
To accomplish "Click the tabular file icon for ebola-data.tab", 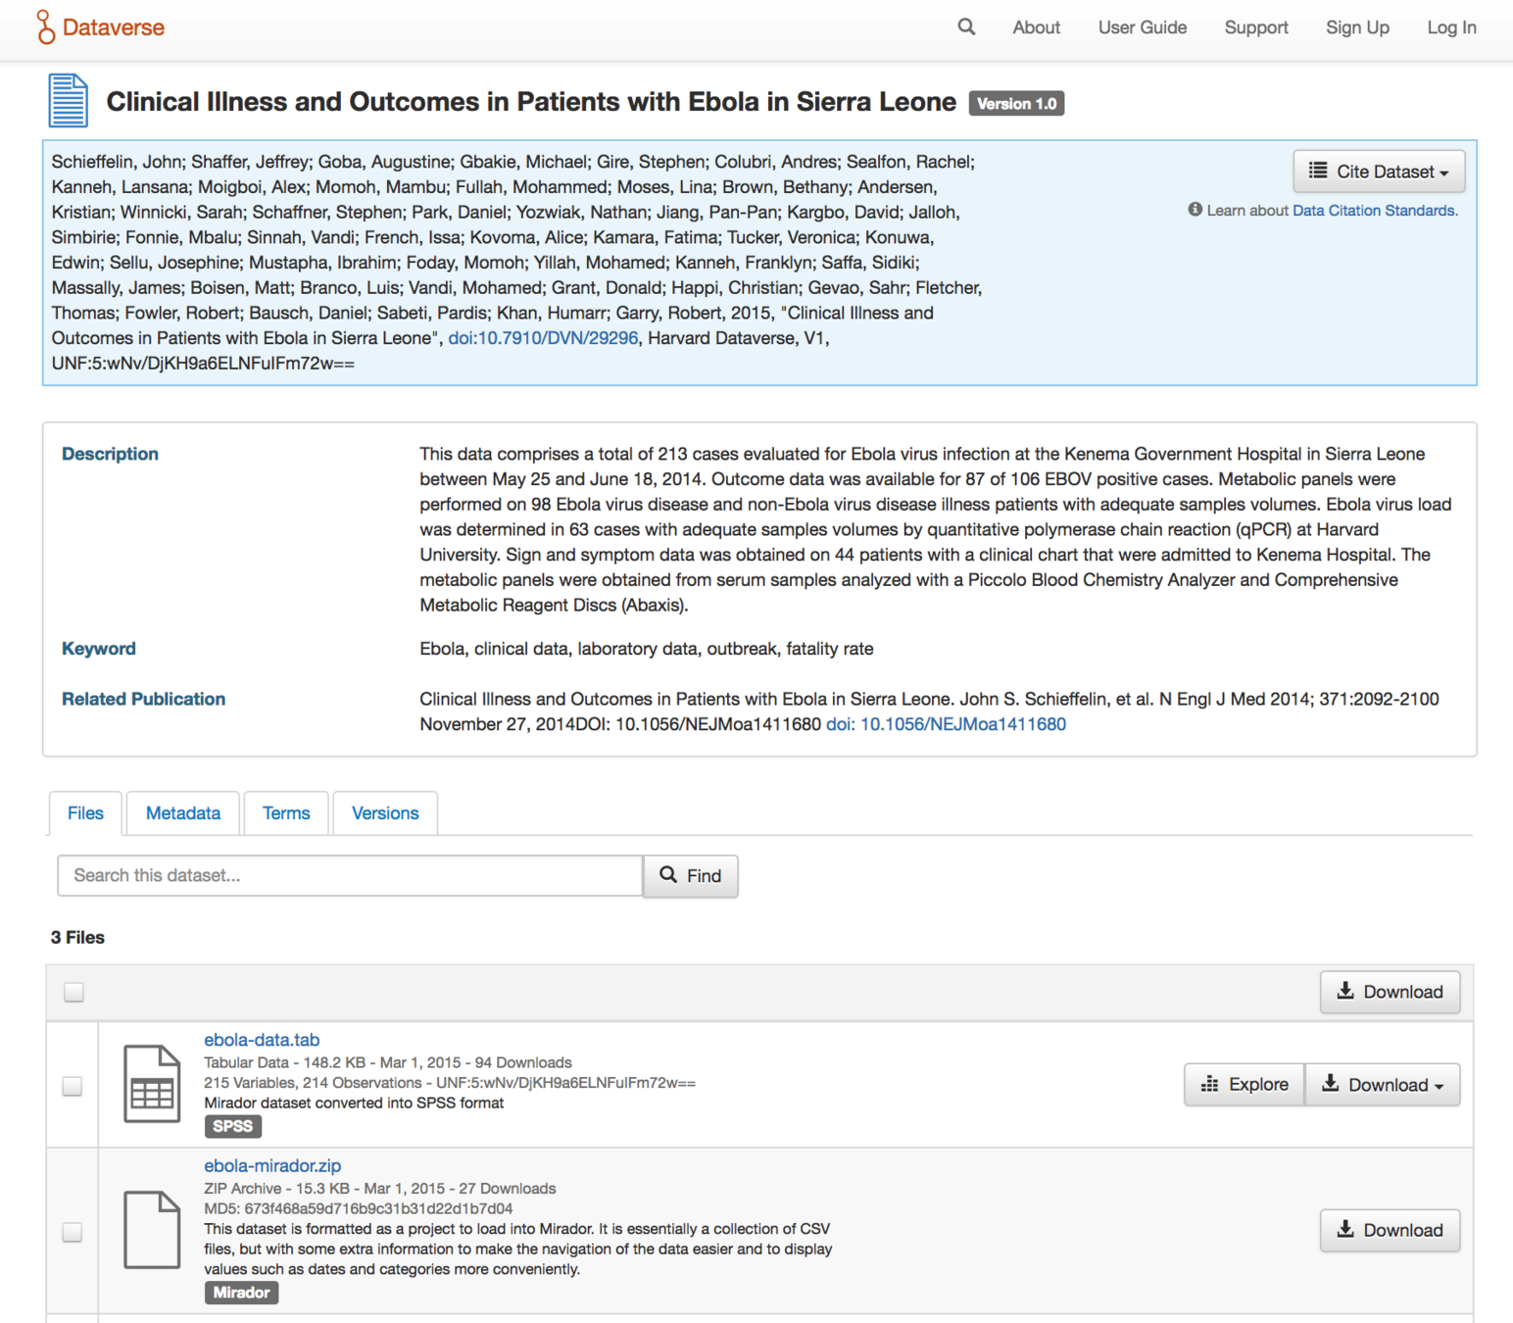I will 152,1084.
